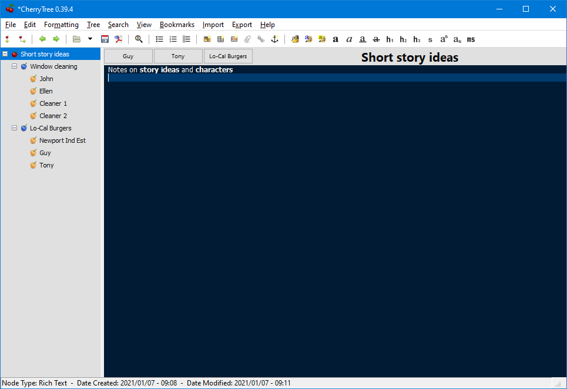Open the Tree menu
This screenshot has width=567, height=389.
click(x=93, y=25)
